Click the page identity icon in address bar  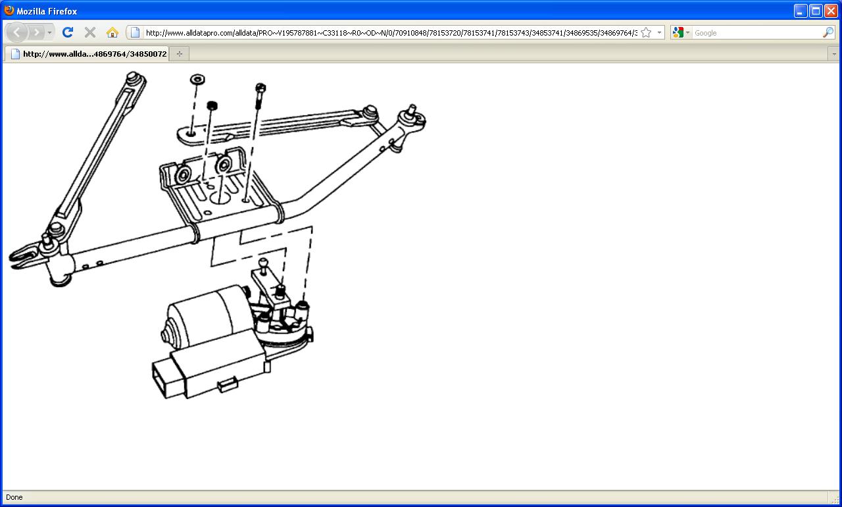tap(135, 32)
